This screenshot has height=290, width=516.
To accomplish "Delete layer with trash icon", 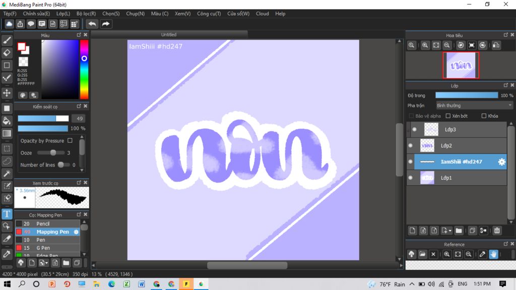I will click(x=497, y=231).
